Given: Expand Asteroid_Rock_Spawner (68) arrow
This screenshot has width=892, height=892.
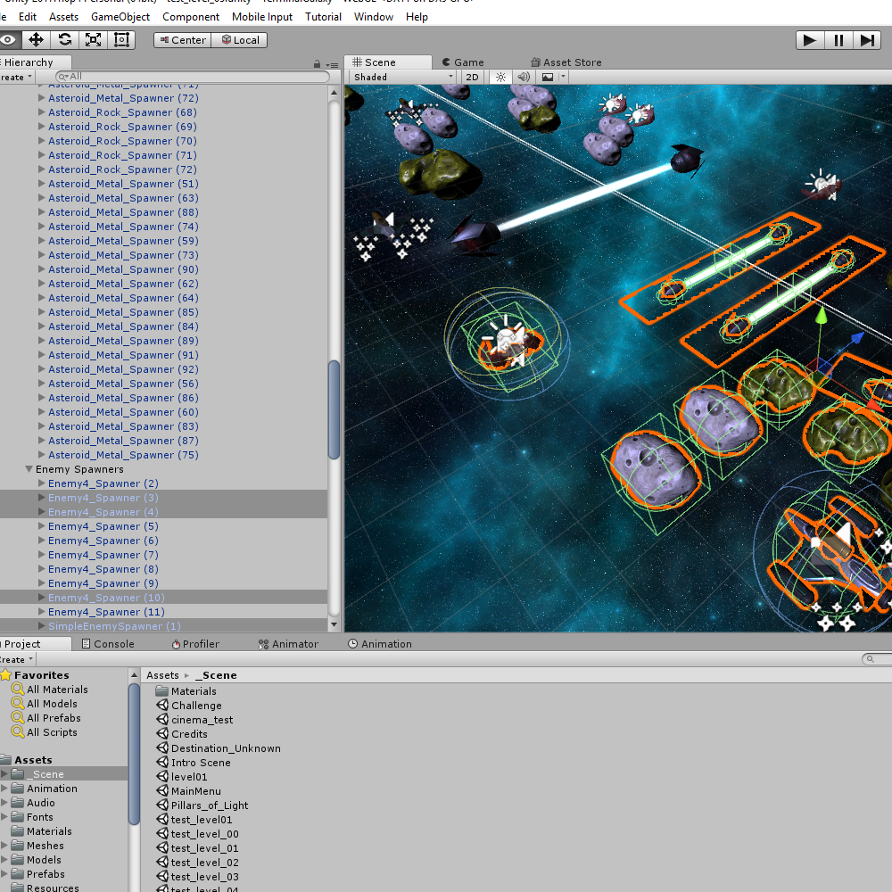Looking at the screenshot, I should [x=41, y=112].
